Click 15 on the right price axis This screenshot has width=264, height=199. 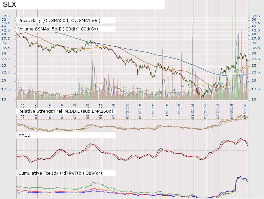click(252, 99)
